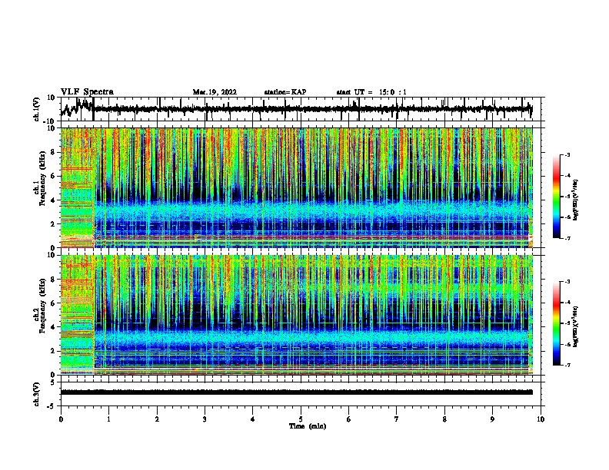The image size is (609, 470).
Task: Click the ch.1 color scale '-3' label
Action: (567, 154)
